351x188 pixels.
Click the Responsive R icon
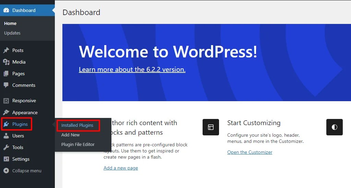point(6,101)
